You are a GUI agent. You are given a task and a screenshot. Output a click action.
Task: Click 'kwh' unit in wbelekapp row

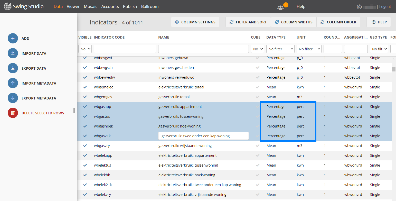[300, 156]
